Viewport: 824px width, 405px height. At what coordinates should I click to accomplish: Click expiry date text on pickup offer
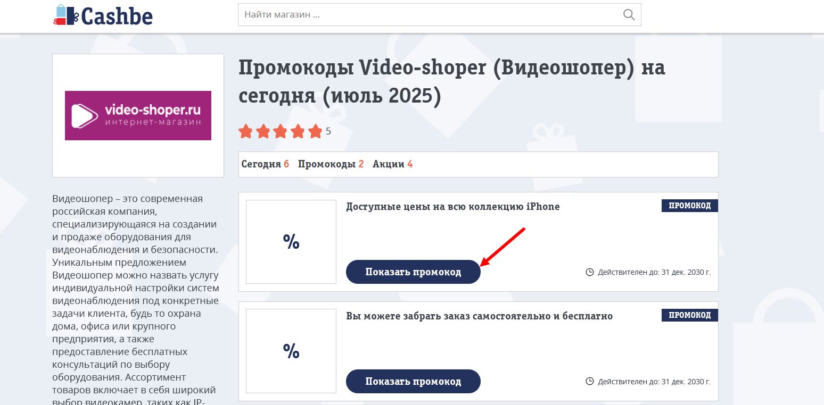click(x=654, y=382)
